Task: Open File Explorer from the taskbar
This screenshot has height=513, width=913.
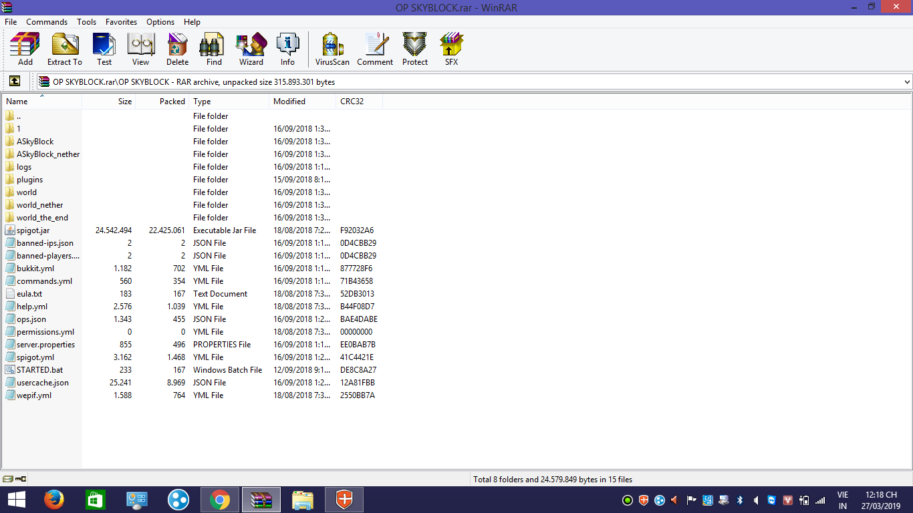Action: pos(303,500)
